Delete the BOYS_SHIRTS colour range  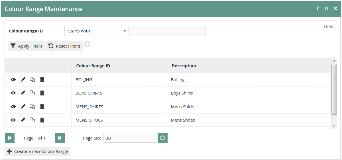[x=42, y=93]
